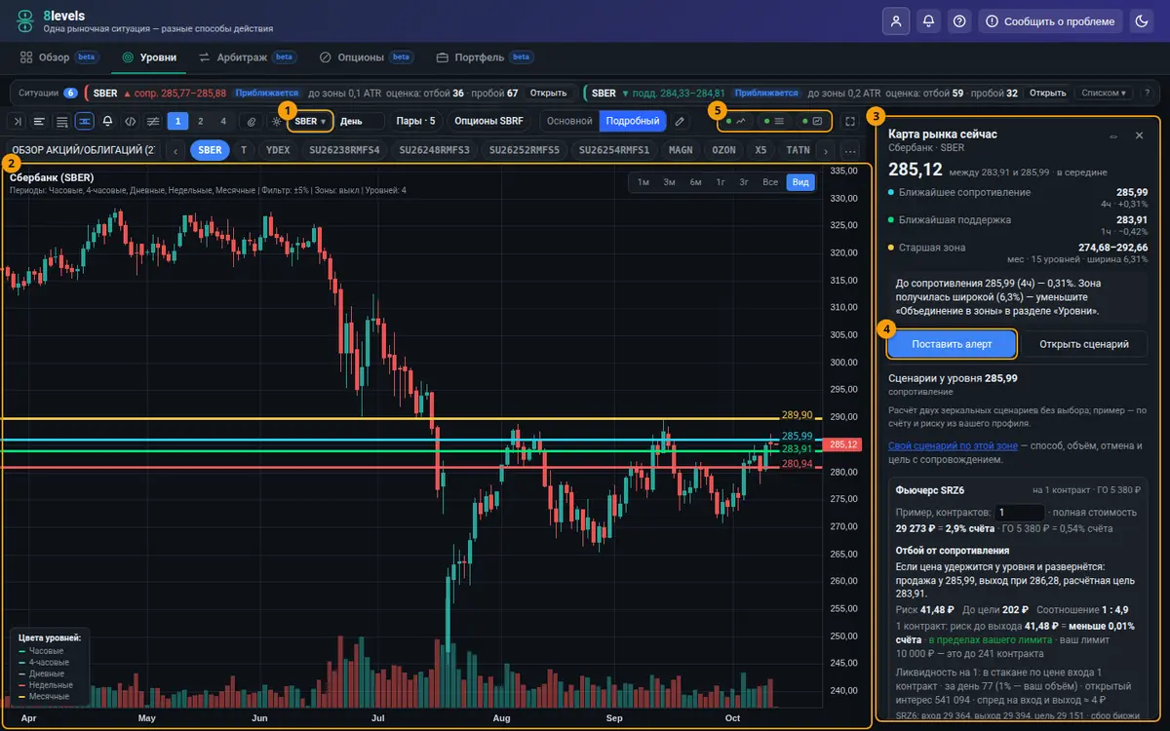Open the ОБЗОР АКЦИЙ/ОБЛИГАЦИЙ list selector
The height and width of the screenshot is (731, 1170).
tap(83, 150)
